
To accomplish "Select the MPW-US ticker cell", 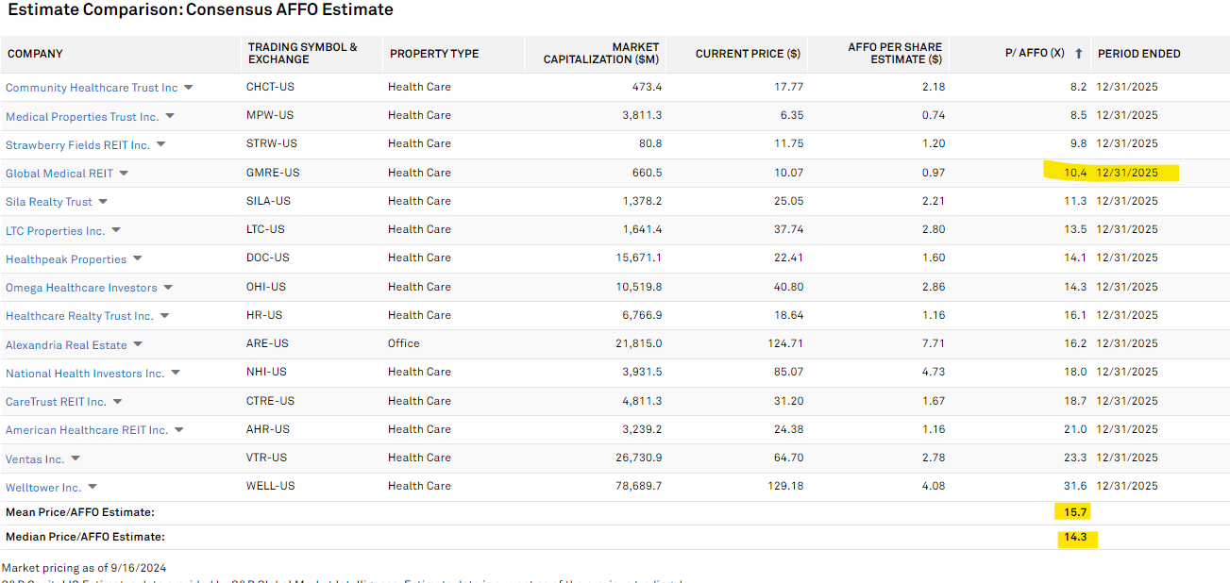I will point(270,115).
